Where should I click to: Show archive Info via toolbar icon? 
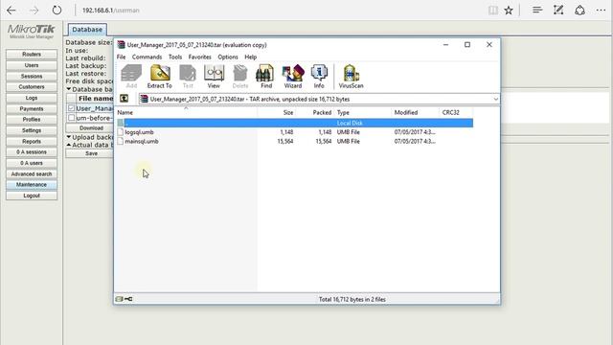point(319,77)
